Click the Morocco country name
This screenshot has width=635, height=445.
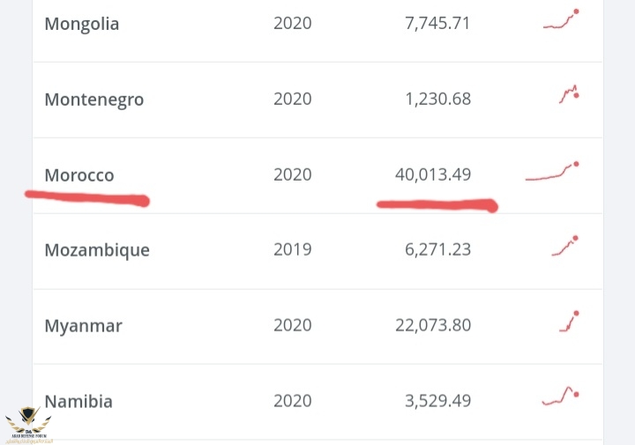(x=79, y=175)
